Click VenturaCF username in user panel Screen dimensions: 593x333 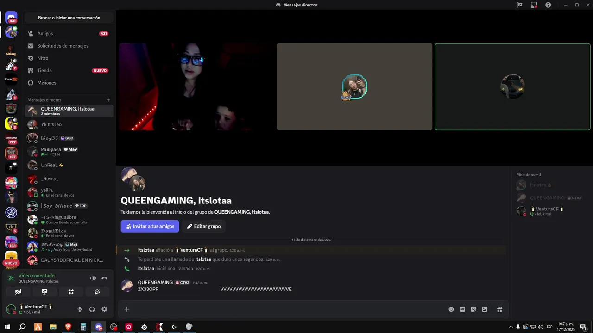pyautogui.click(x=36, y=307)
